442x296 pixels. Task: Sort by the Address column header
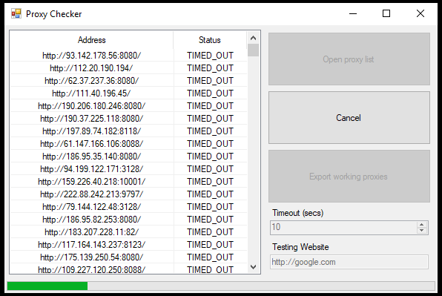click(92, 40)
